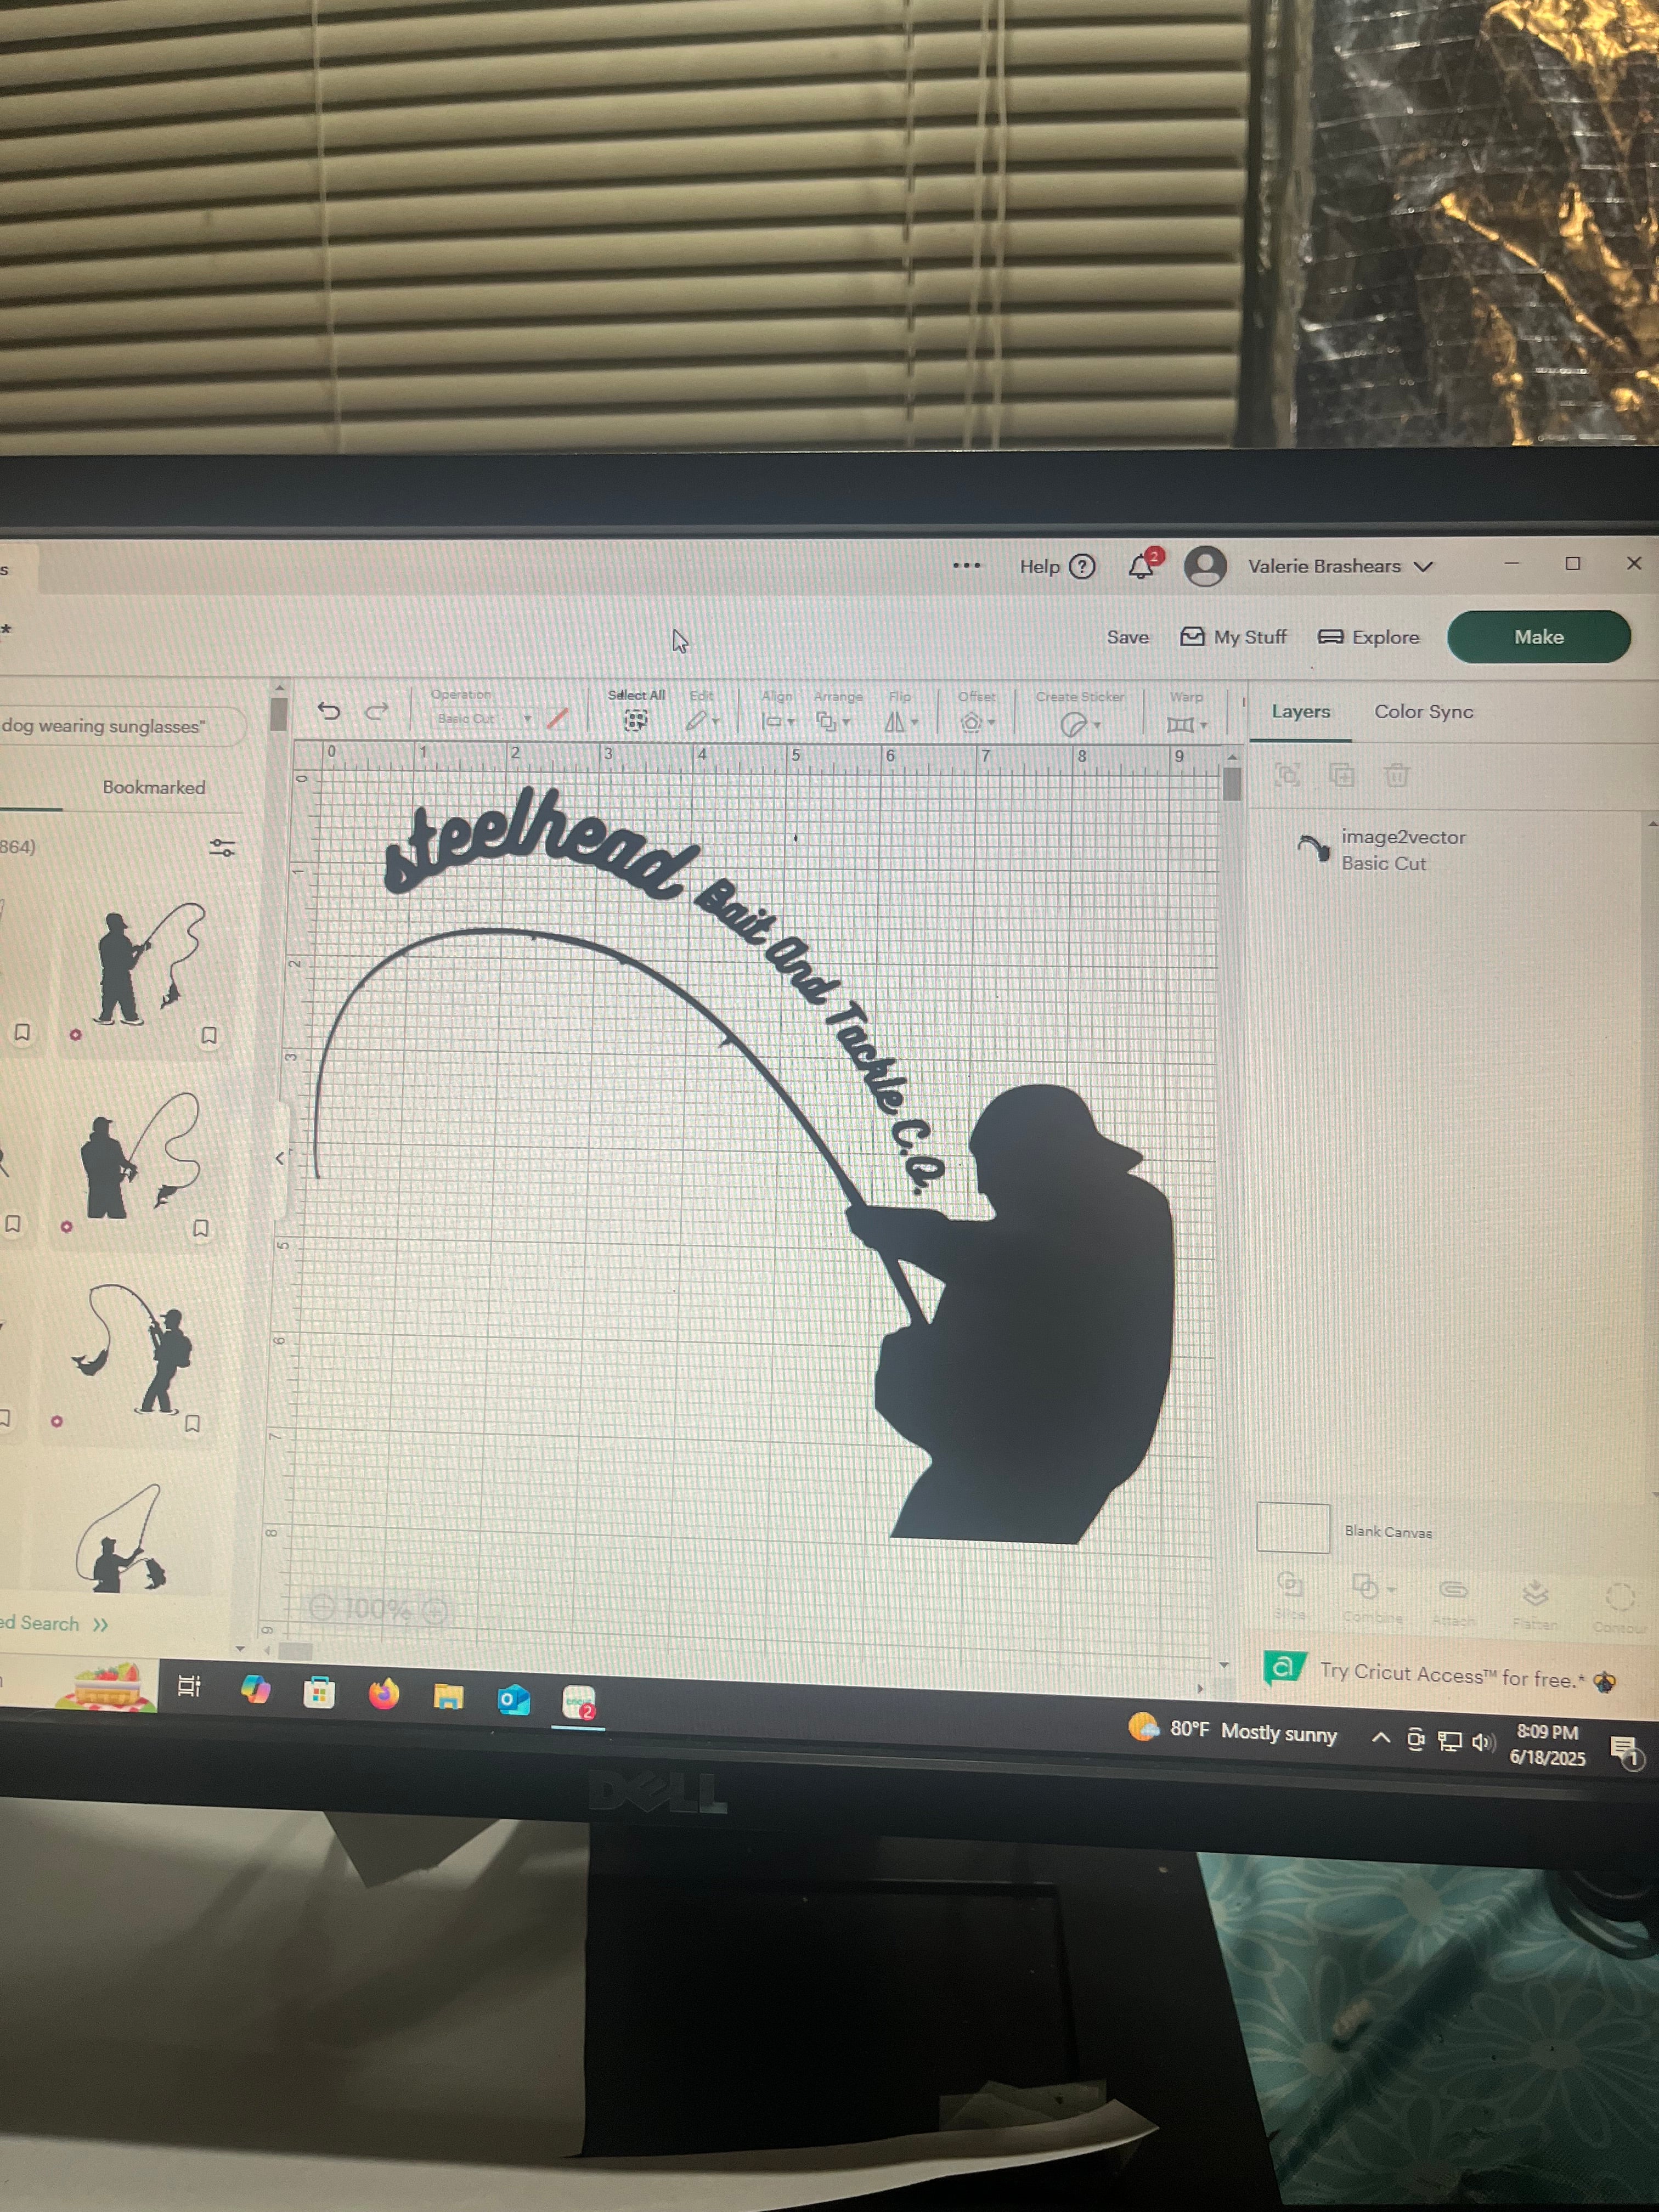Open Copilot from the taskbar
Viewport: 1659px width, 2212px height.
point(255,1689)
